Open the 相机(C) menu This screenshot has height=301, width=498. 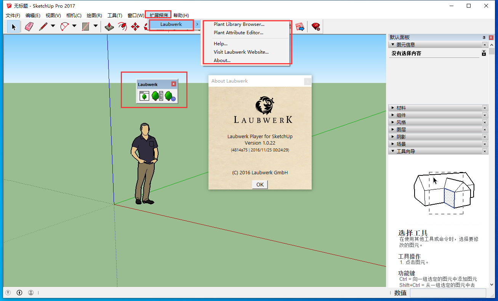[74, 16]
